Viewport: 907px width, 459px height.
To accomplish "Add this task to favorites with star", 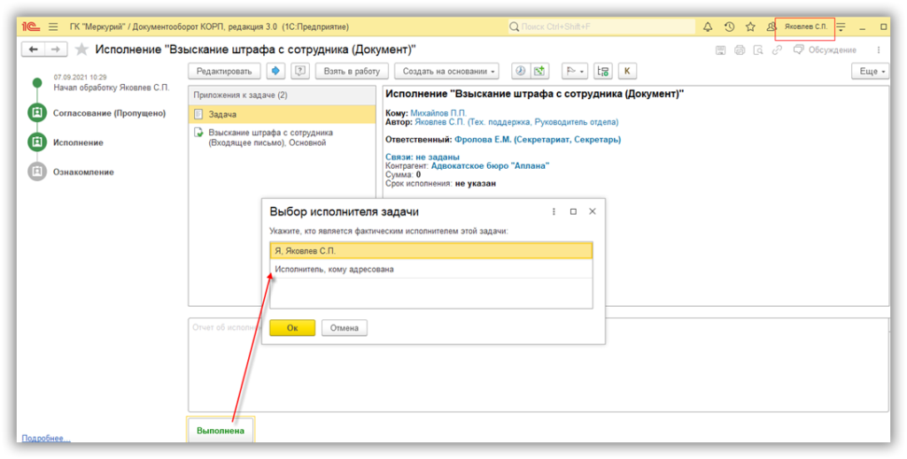I will 81,50.
